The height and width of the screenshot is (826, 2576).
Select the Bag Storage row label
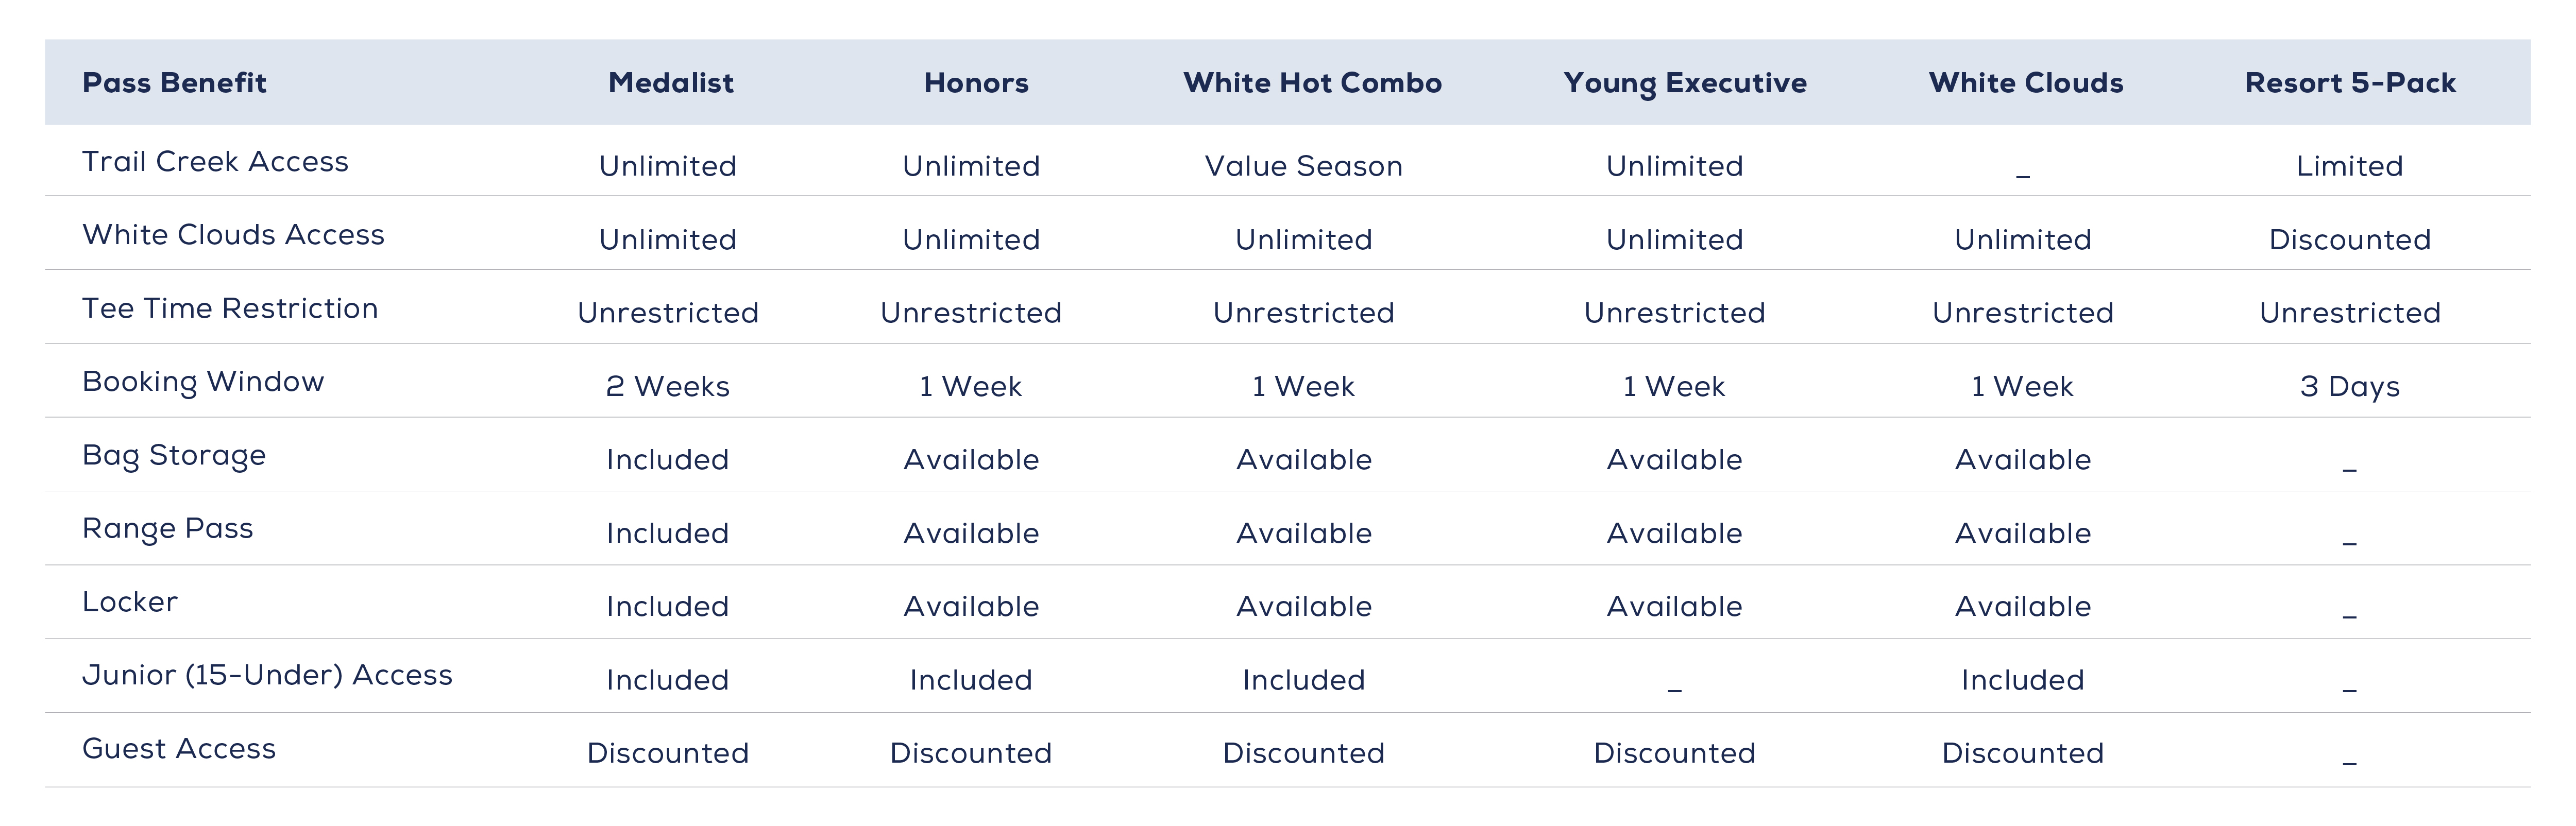coord(174,456)
